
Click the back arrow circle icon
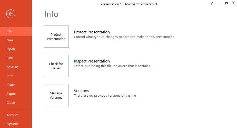[x=11, y=14]
